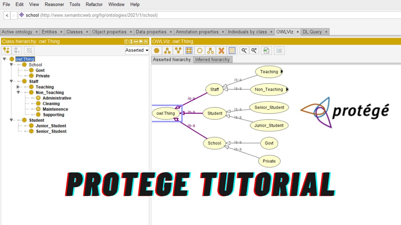The image size is (401, 225).
Task: Close the Object properties tab
Action: tap(131, 32)
